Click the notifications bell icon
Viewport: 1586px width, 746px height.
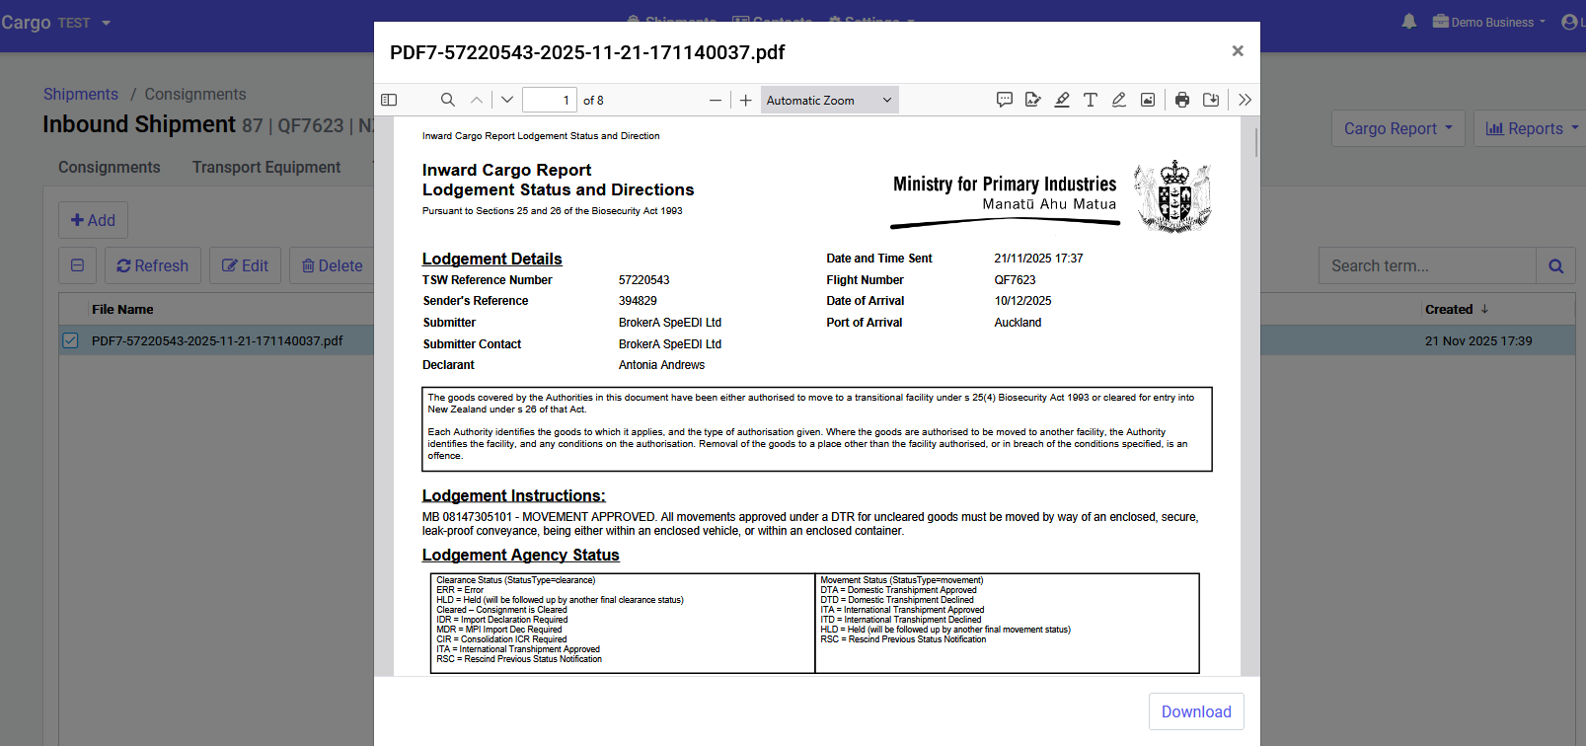click(1409, 22)
